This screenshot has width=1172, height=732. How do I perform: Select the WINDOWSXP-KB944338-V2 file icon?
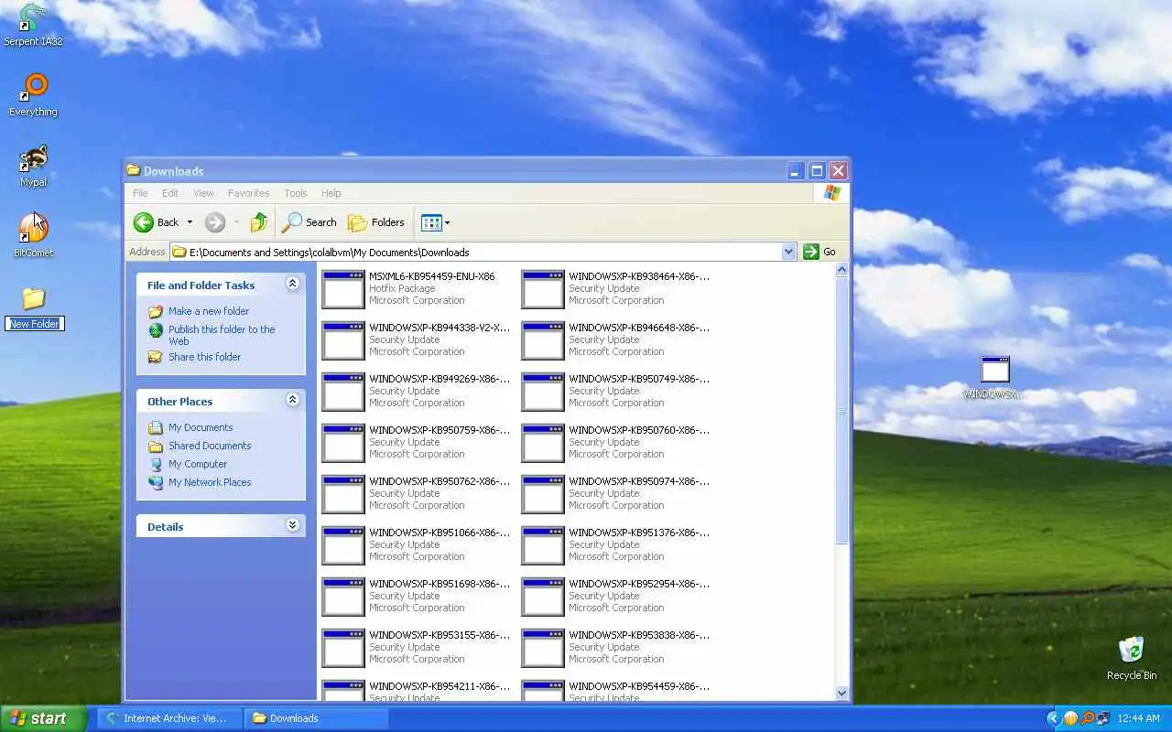[x=343, y=340]
